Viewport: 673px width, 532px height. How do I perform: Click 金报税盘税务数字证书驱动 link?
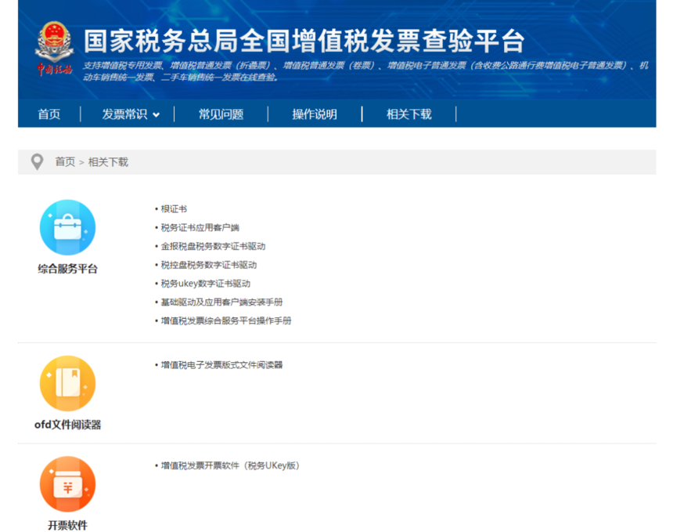pyautogui.click(x=213, y=246)
